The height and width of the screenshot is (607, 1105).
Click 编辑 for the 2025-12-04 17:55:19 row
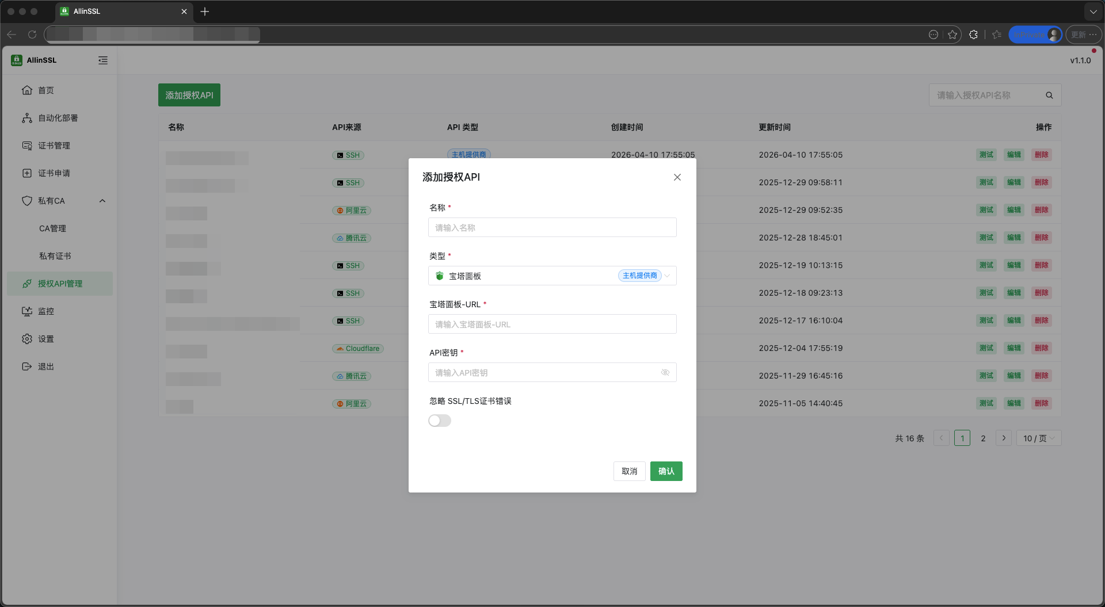1014,348
